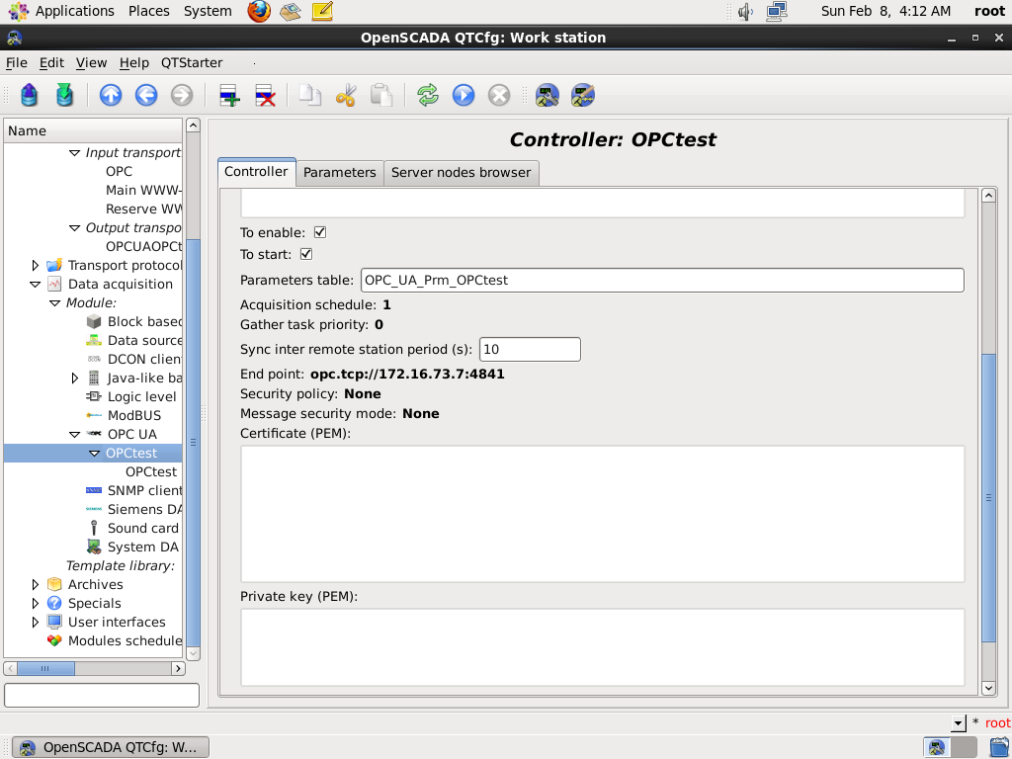Collapse the Data acquisition tree node
This screenshot has height=759, width=1012.
point(36,285)
